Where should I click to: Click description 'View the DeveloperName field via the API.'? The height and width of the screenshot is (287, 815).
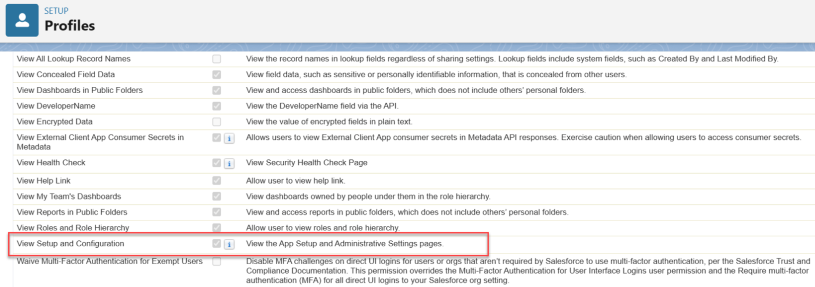click(x=322, y=106)
